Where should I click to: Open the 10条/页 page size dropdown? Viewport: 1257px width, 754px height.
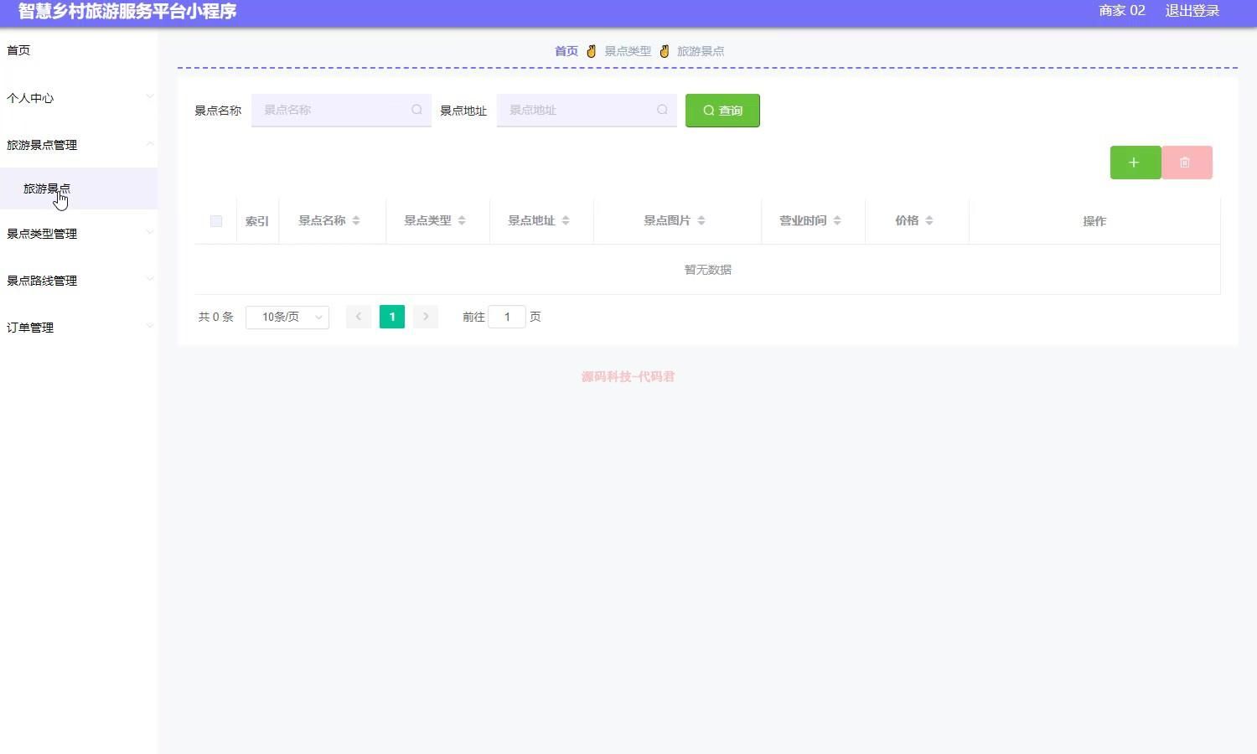(x=287, y=317)
